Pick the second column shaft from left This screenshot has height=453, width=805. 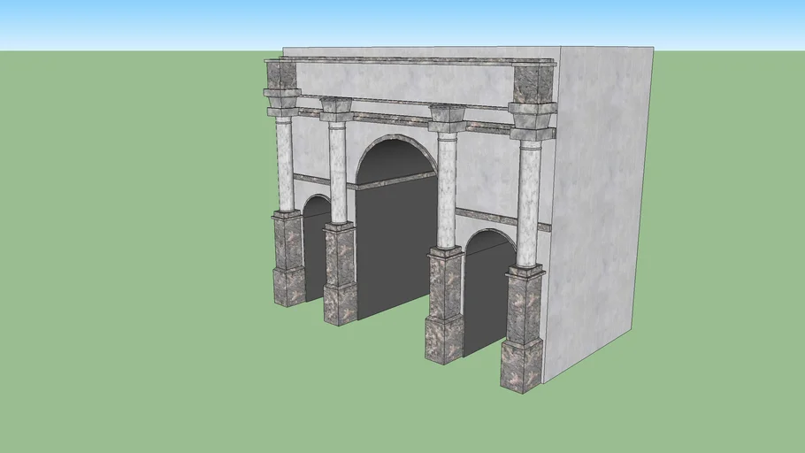coord(337,173)
